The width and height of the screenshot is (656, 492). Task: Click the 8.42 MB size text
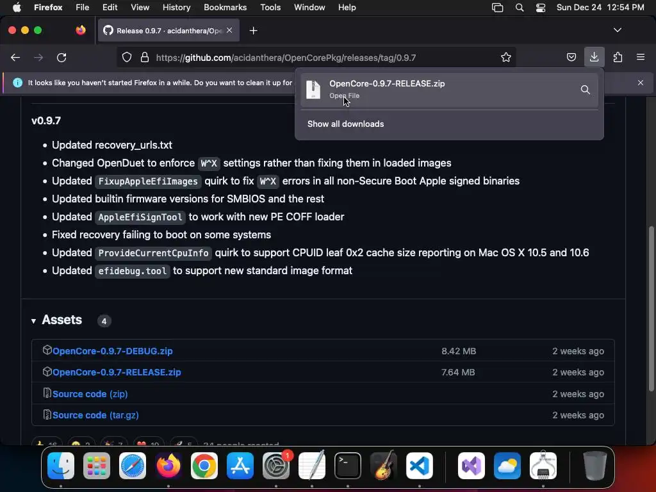tap(459, 351)
